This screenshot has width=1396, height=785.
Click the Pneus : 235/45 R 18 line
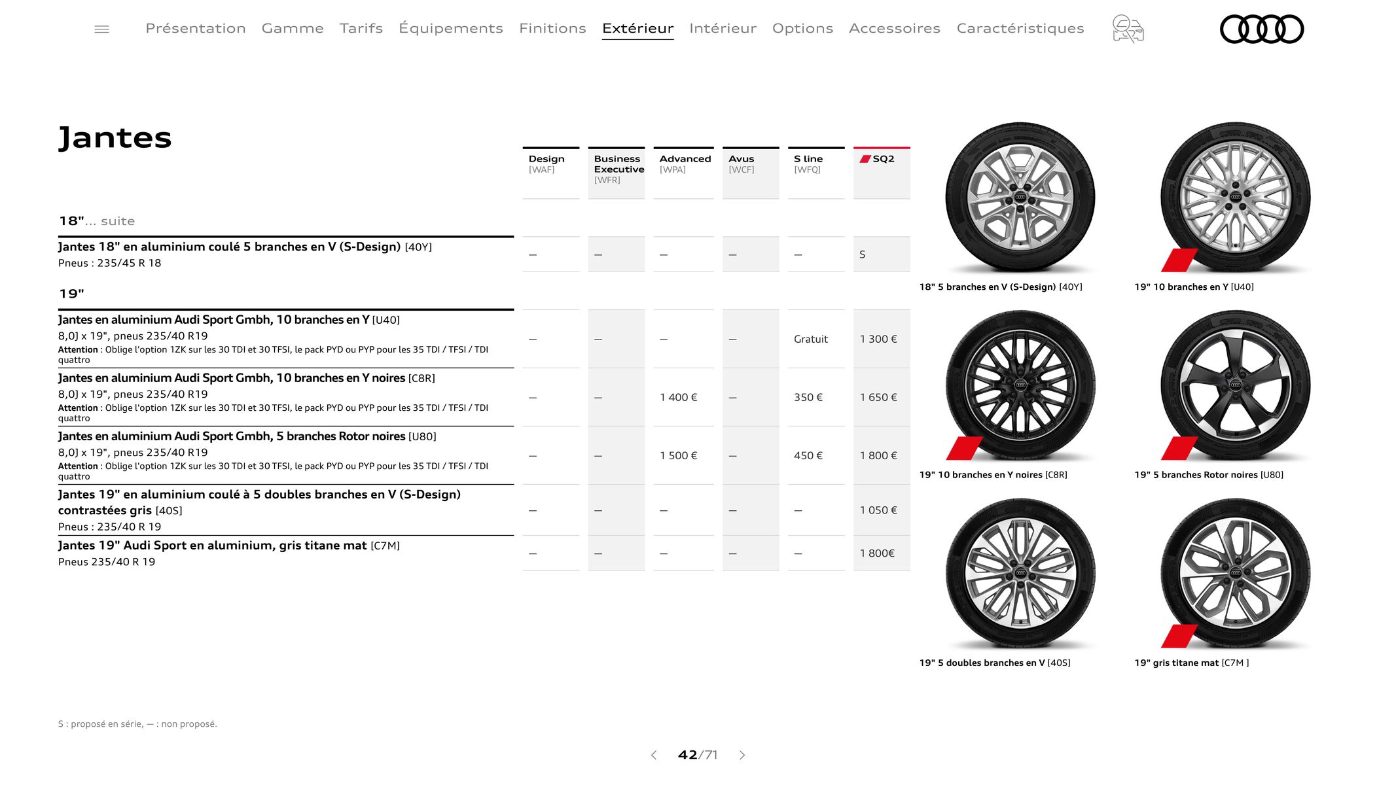pyautogui.click(x=109, y=263)
